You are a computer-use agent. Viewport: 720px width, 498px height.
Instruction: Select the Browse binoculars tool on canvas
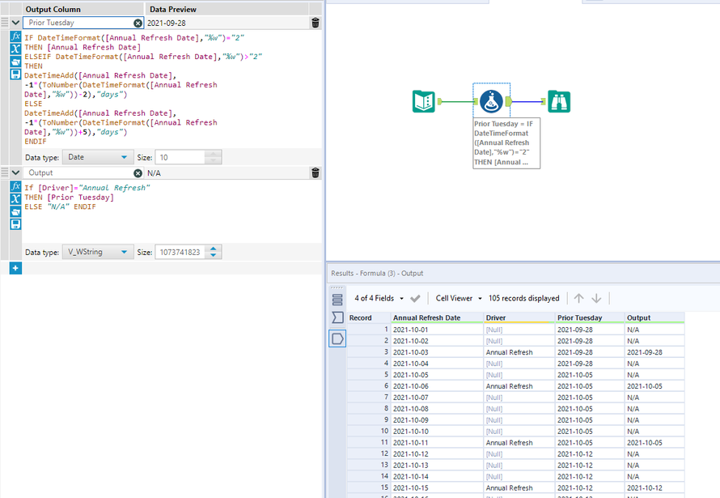coord(559,101)
